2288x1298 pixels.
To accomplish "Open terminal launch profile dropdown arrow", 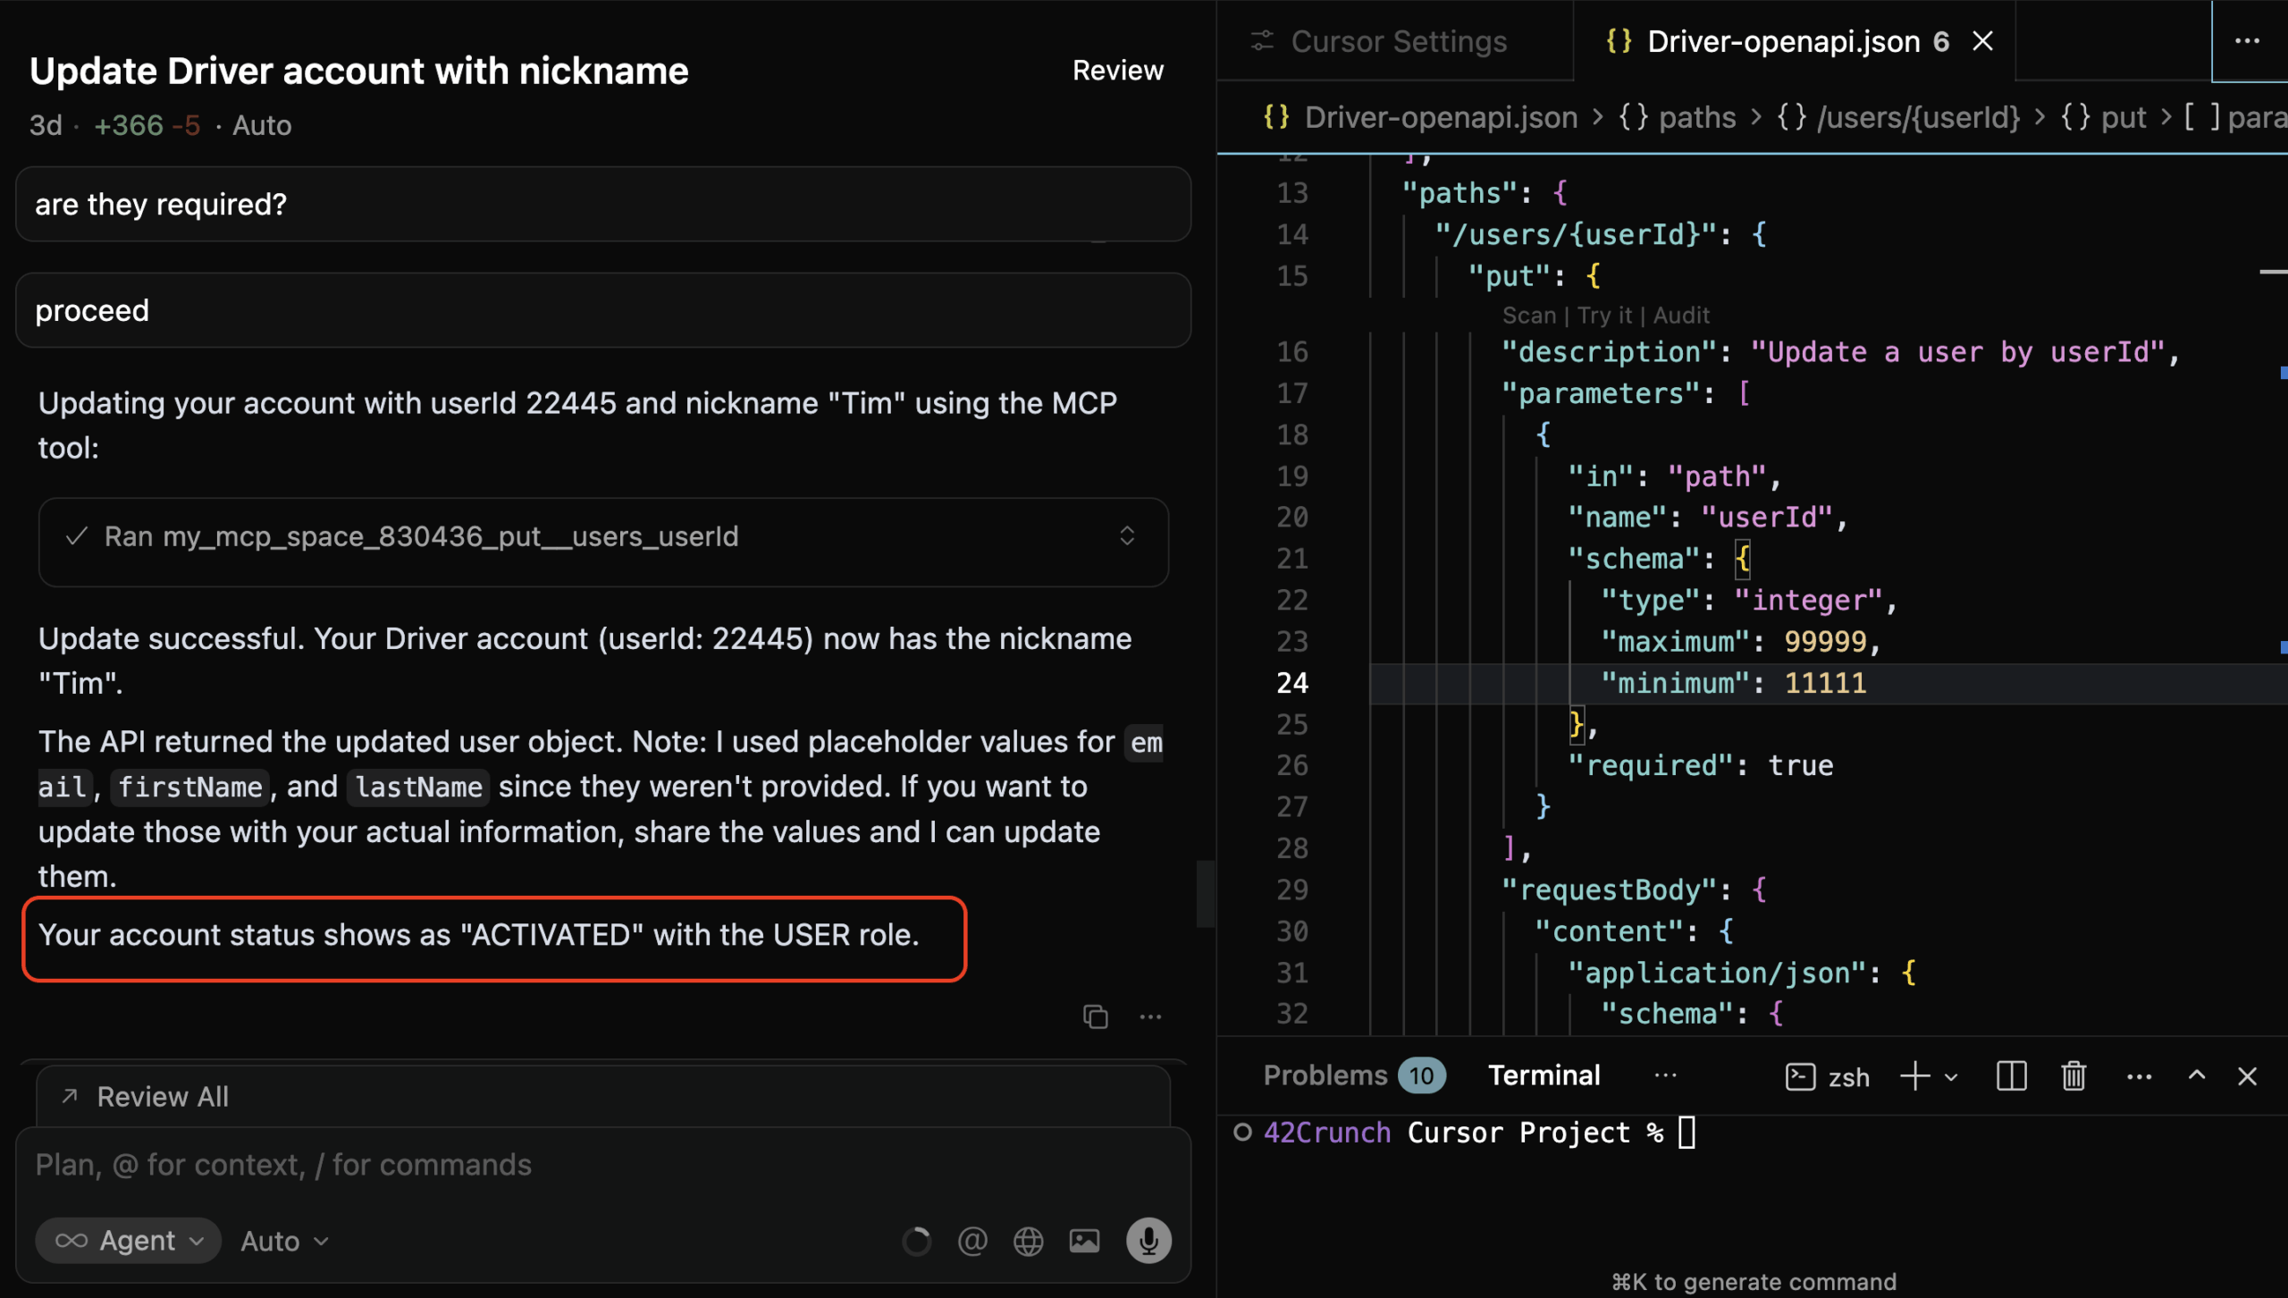I will pyautogui.click(x=1952, y=1077).
